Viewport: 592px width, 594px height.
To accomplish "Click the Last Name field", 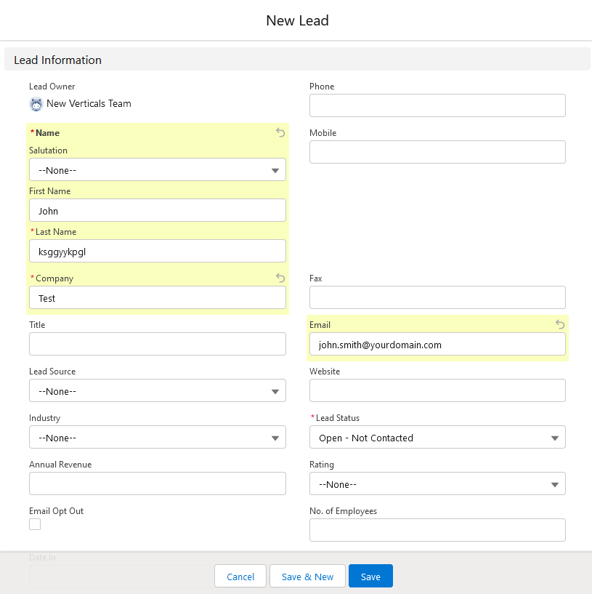I will pos(157,252).
